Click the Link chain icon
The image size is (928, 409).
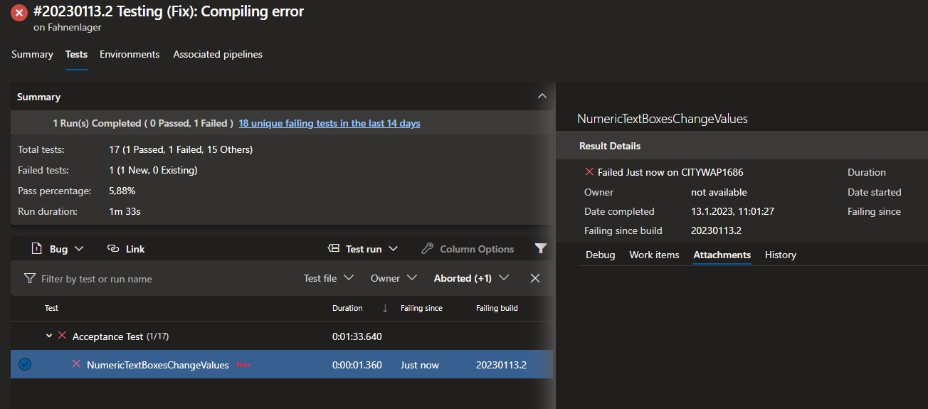coord(113,249)
